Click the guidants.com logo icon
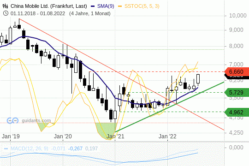249x166 pixels. (x=12, y=121)
